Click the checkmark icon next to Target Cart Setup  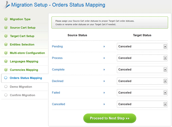click(x=6, y=36)
